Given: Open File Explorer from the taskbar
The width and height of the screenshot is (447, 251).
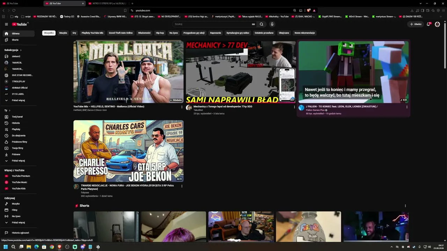Looking at the screenshot, I should 29,247.
